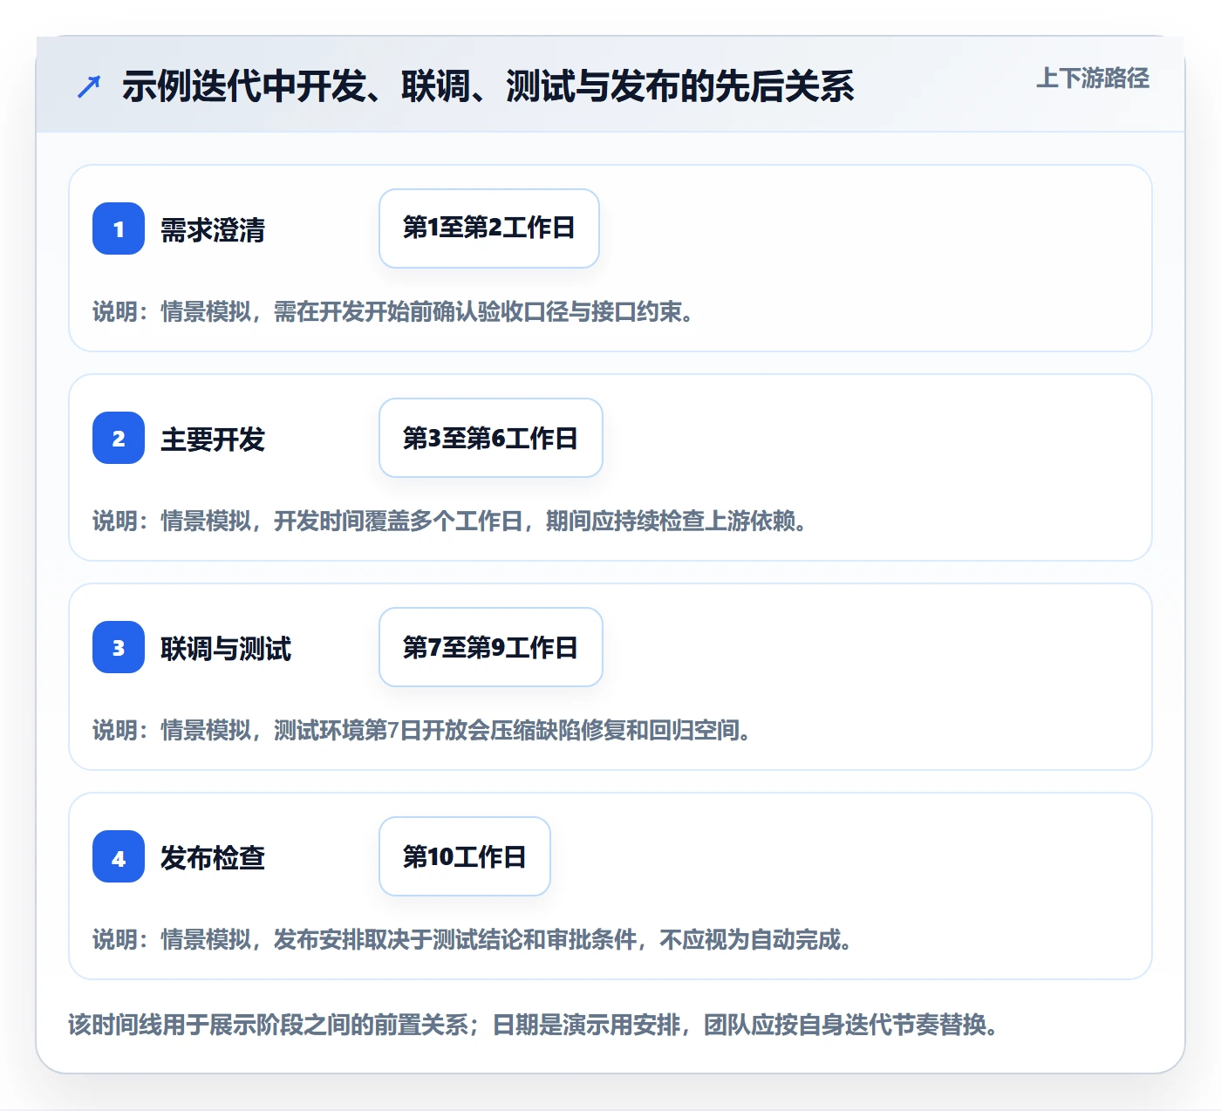Click the heading 示例迭代中开发、联调、测试与发布的先后关系

(x=488, y=86)
